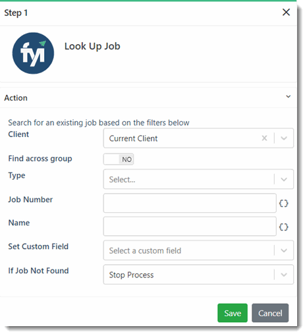Expand the Type dropdown
The width and height of the screenshot is (307, 336).
(x=284, y=179)
